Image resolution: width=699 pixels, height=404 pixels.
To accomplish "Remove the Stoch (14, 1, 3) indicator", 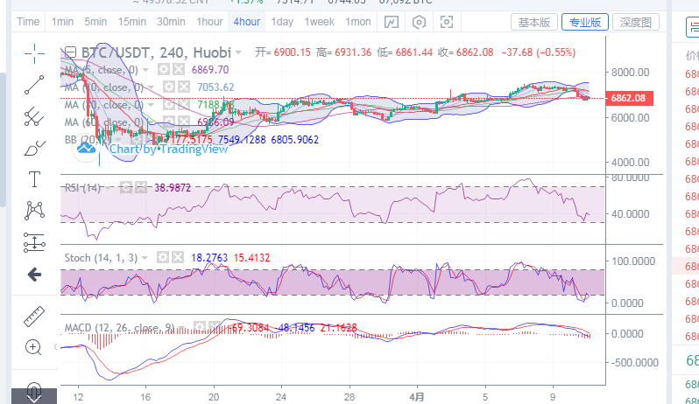I will [x=178, y=257].
